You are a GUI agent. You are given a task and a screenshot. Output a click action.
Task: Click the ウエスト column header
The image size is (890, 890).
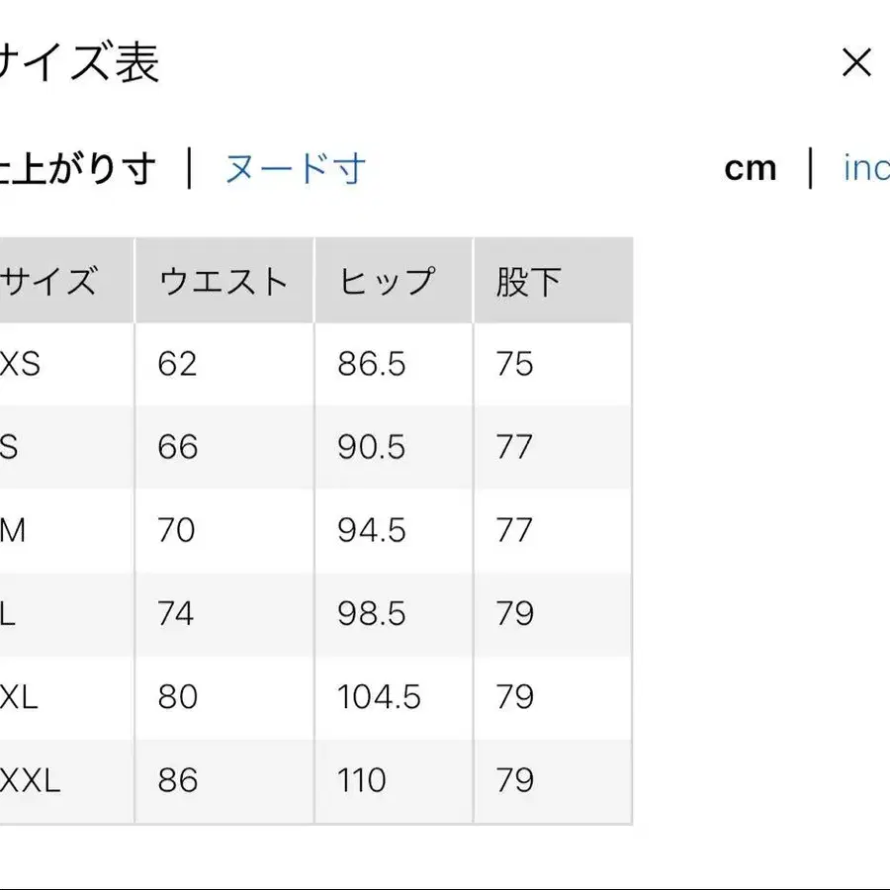click(x=222, y=280)
